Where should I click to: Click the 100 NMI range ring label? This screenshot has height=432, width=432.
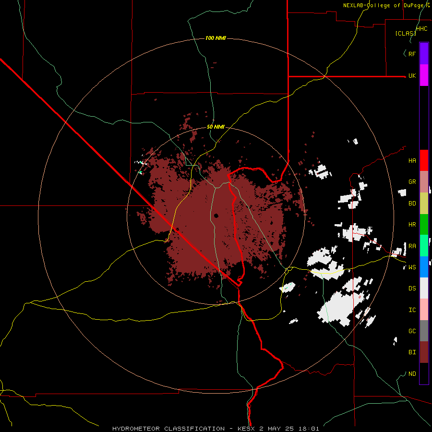click(216, 38)
